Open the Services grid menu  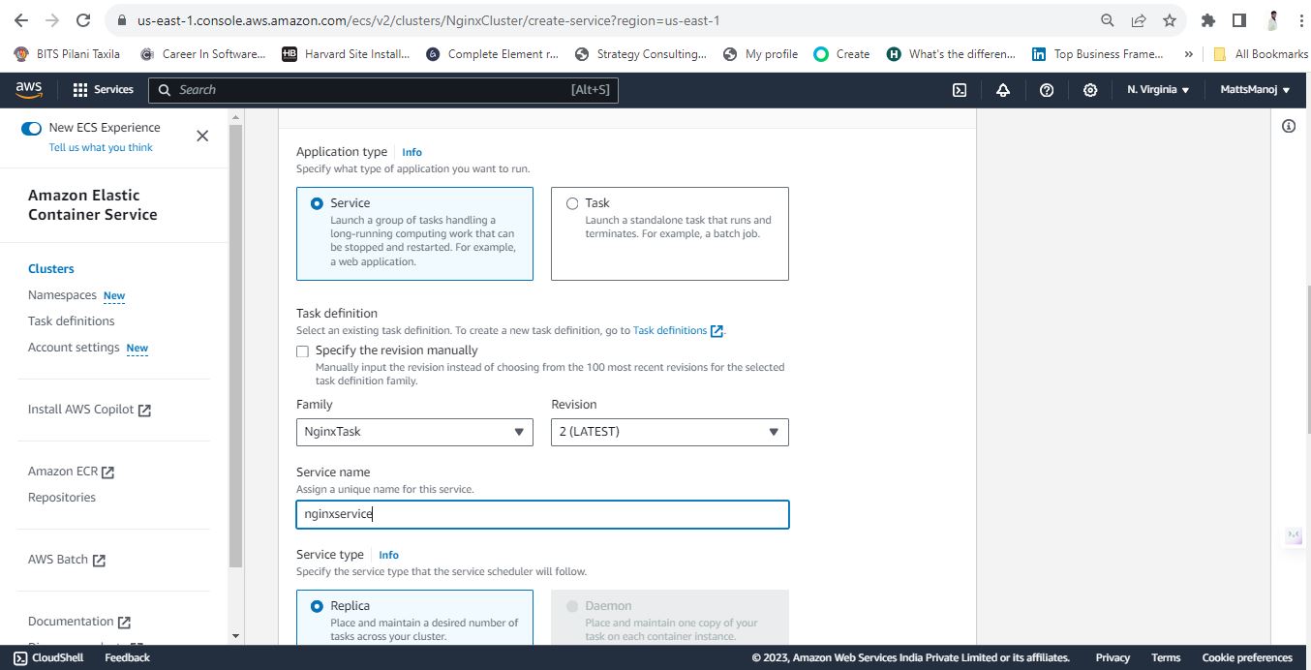103,89
